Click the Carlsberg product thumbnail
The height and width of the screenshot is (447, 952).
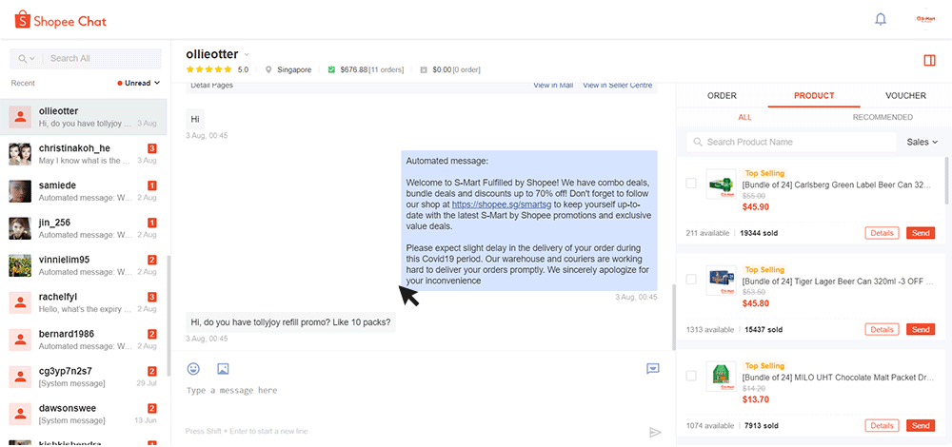722,184
